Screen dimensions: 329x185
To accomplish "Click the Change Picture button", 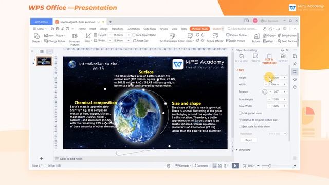I will 55,41.
